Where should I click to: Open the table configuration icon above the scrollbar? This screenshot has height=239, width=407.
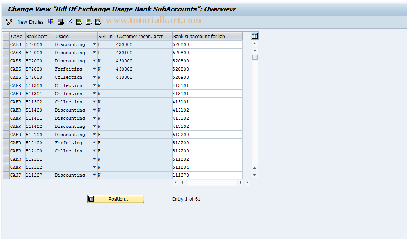(255, 35)
